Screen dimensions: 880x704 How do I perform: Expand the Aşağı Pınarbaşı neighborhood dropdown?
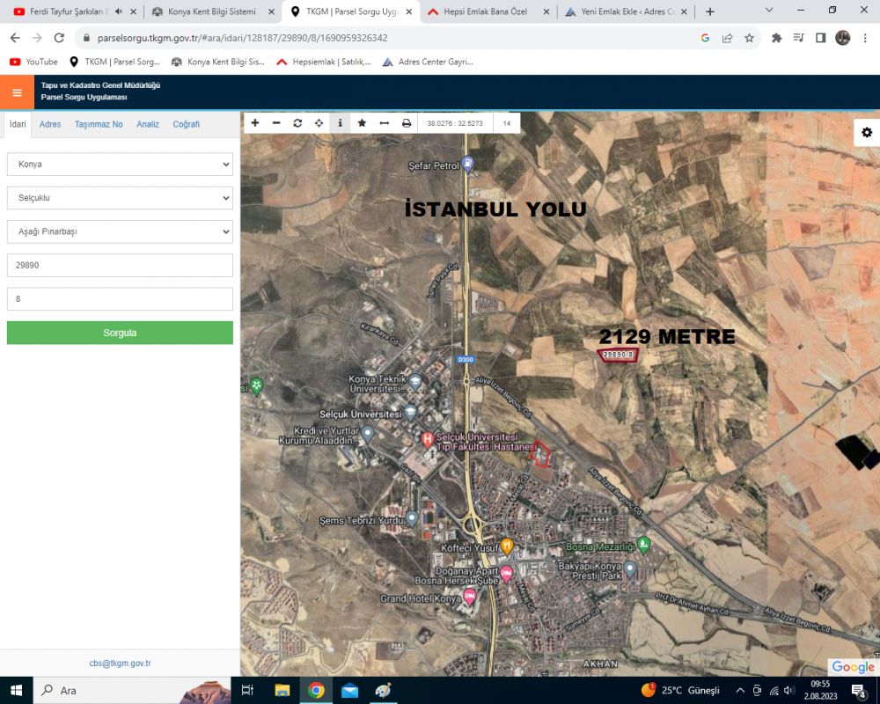pos(120,231)
